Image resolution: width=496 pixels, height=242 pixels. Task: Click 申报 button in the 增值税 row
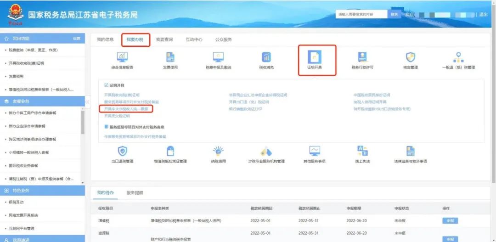point(450,221)
